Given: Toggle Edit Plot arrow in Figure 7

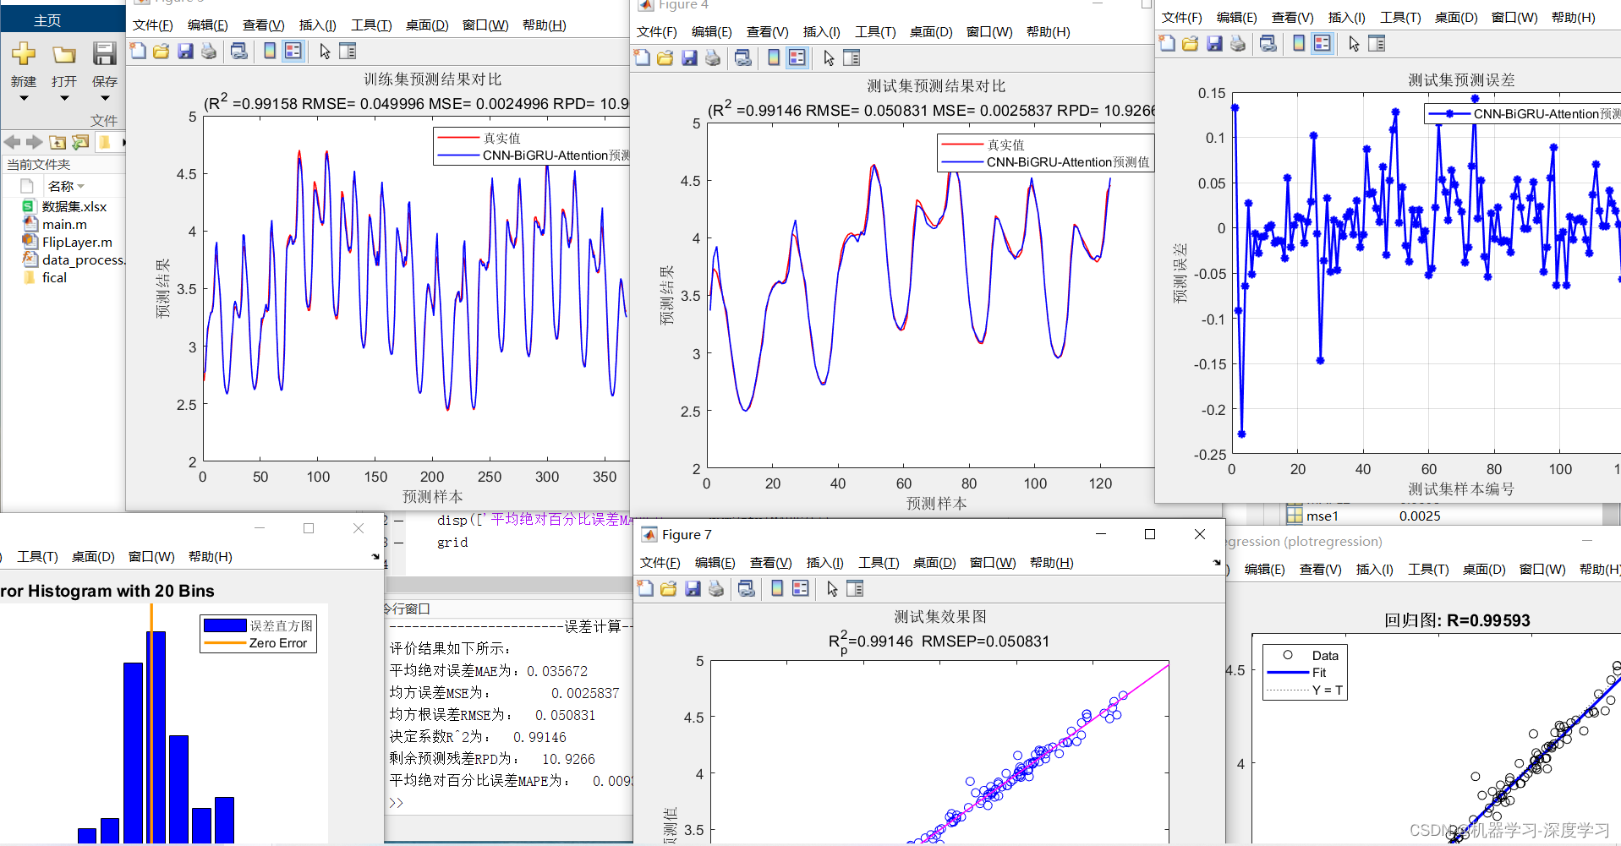Looking at the screenshot, I should coord(832,588).
